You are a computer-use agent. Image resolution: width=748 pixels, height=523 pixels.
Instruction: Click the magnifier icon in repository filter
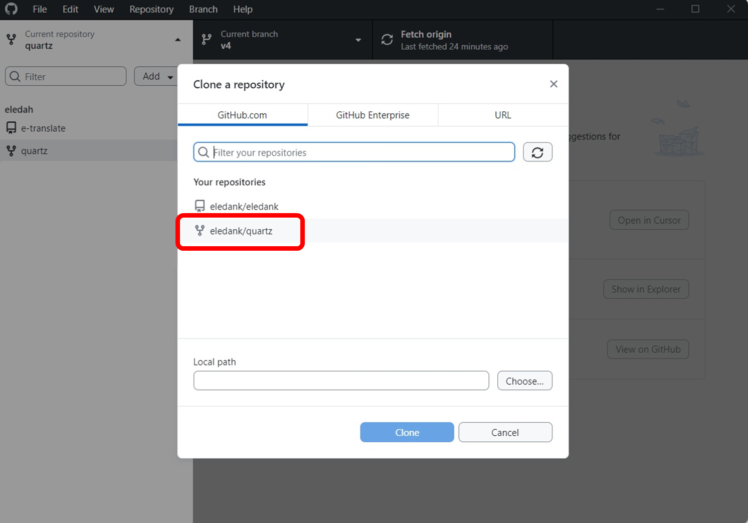(203, 152)
